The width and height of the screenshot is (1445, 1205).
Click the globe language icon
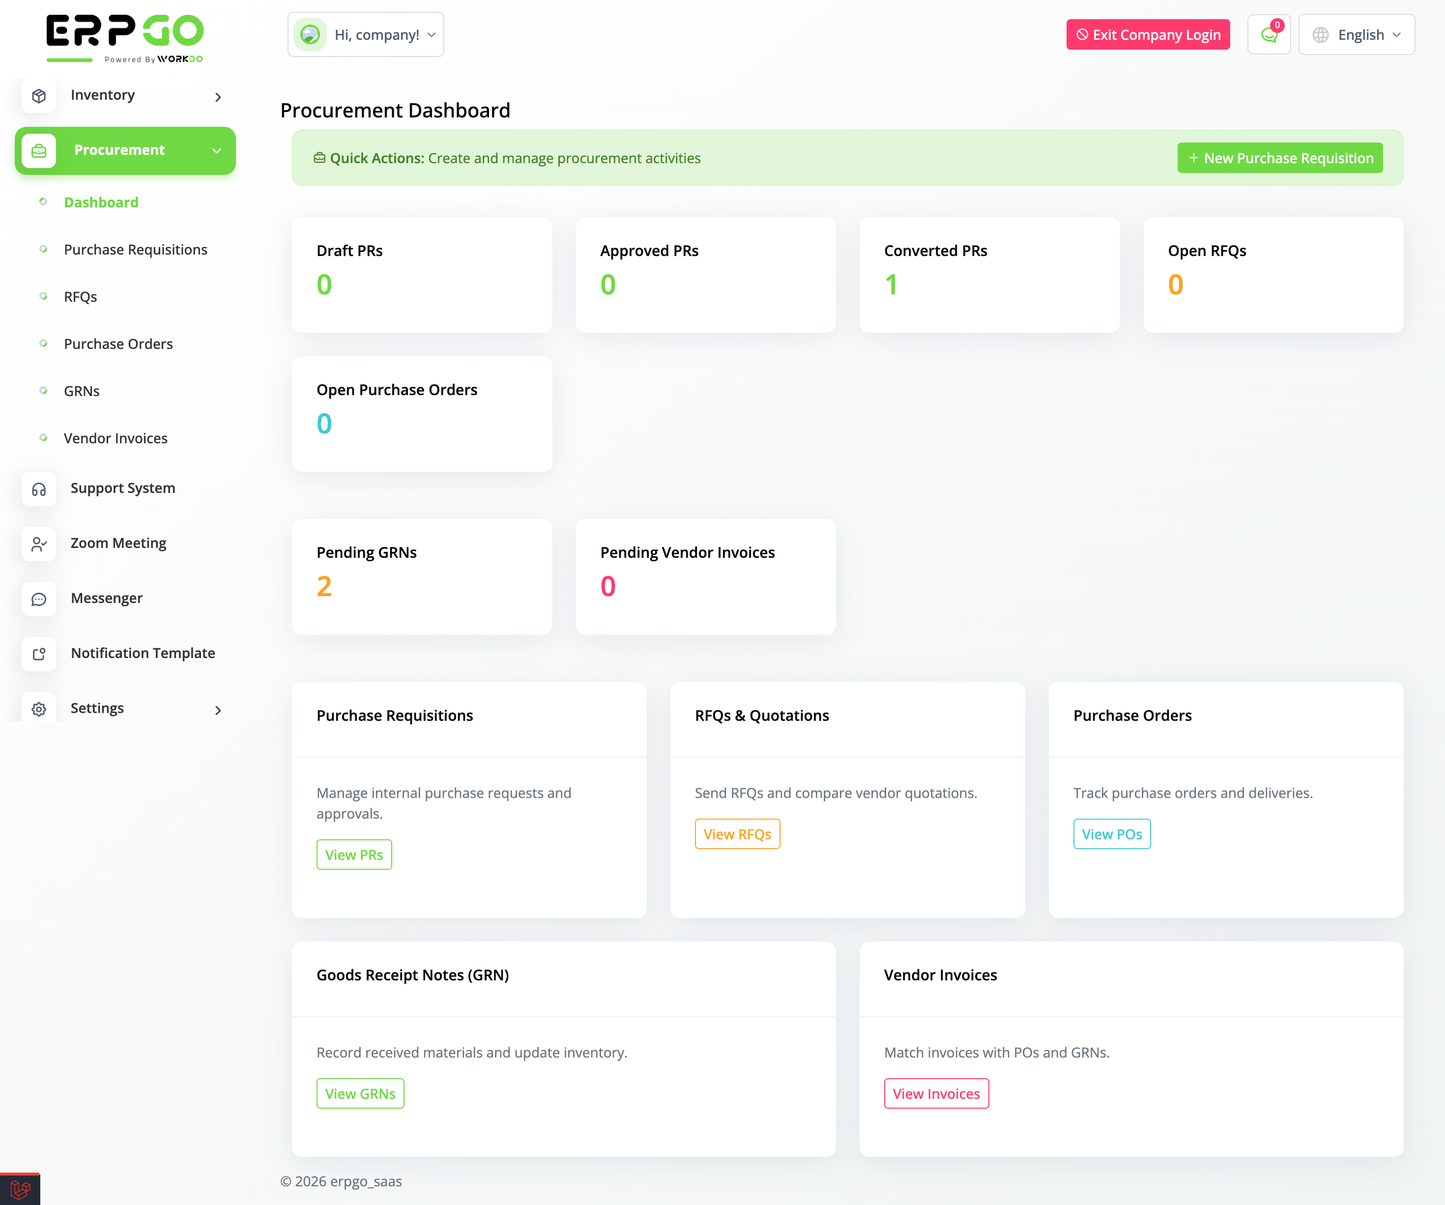1321,34
